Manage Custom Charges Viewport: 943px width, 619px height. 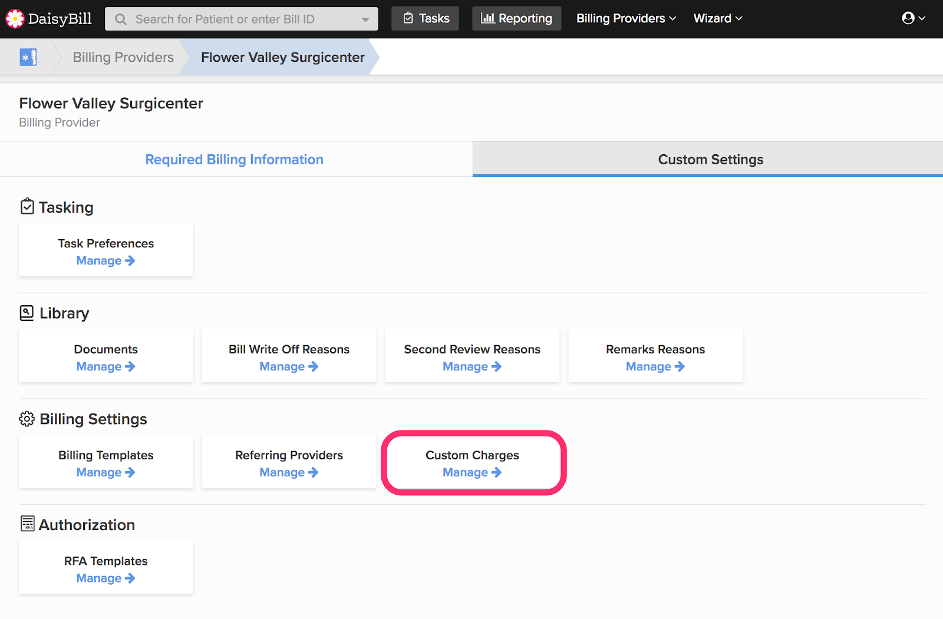(x=473, y=472)
